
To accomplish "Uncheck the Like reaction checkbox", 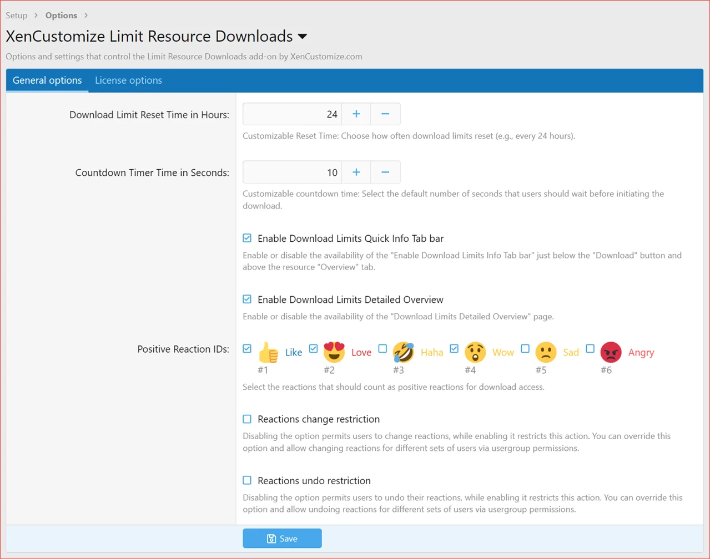I will pos(247,349).
